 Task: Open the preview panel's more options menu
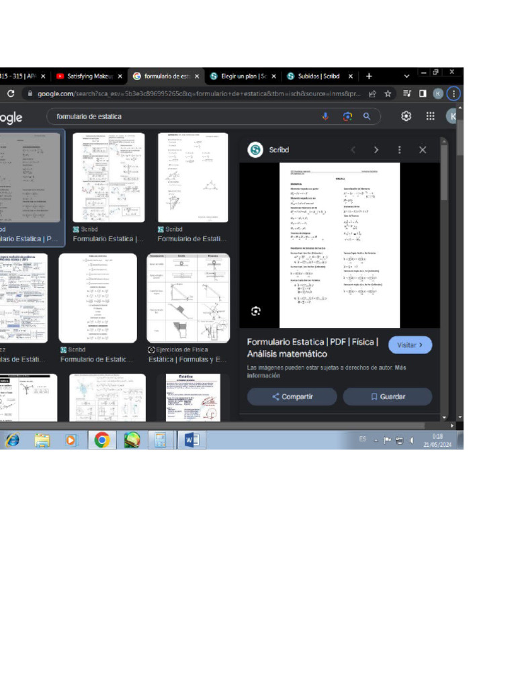399,150
